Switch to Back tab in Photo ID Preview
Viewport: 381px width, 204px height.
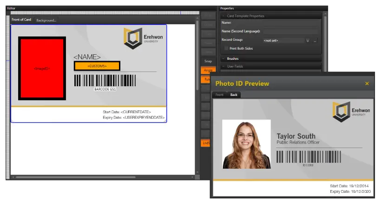click(234, 95)
